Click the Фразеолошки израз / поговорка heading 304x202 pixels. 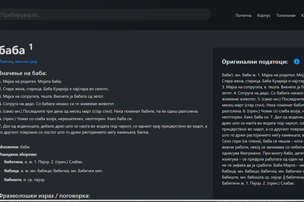[45, 195]
